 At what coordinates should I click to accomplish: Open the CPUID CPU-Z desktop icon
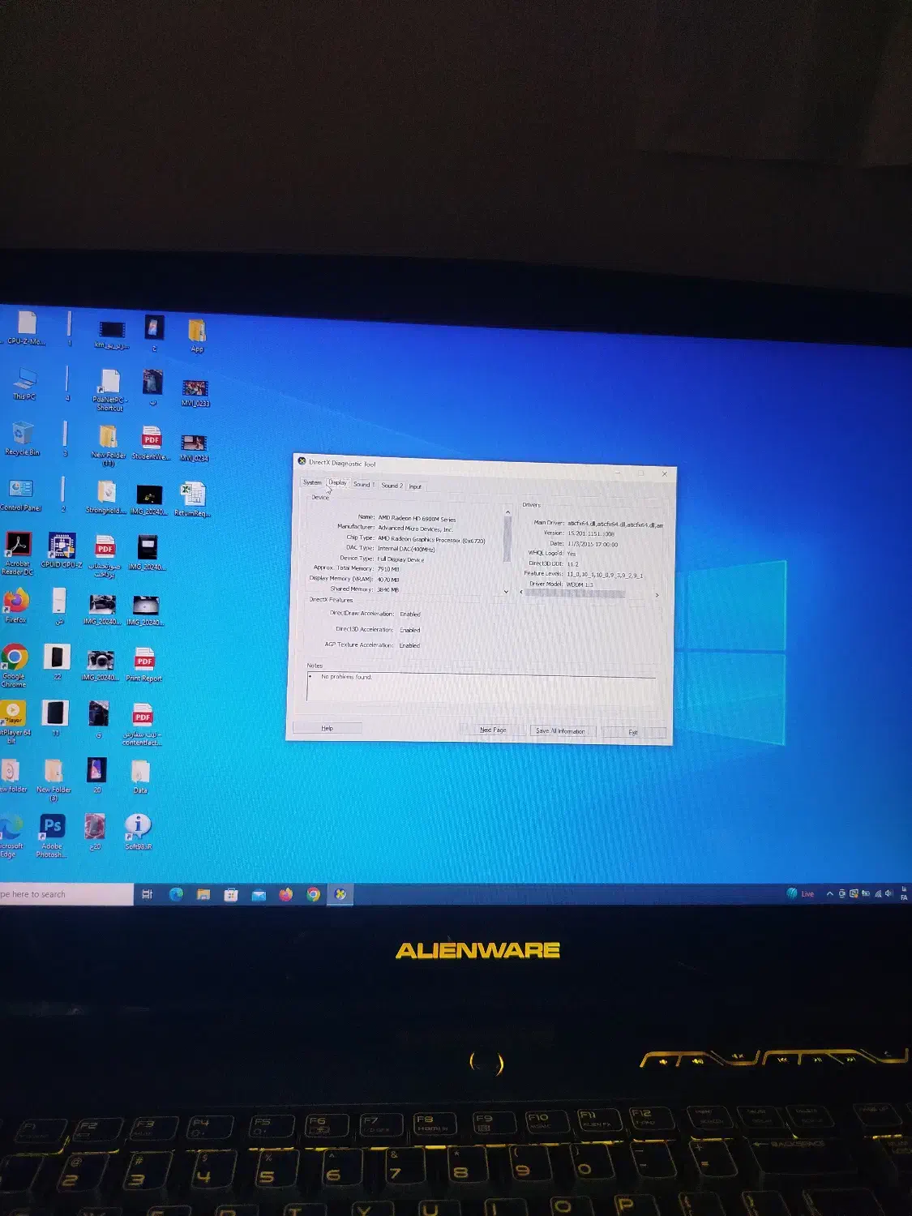coord(62,546)
